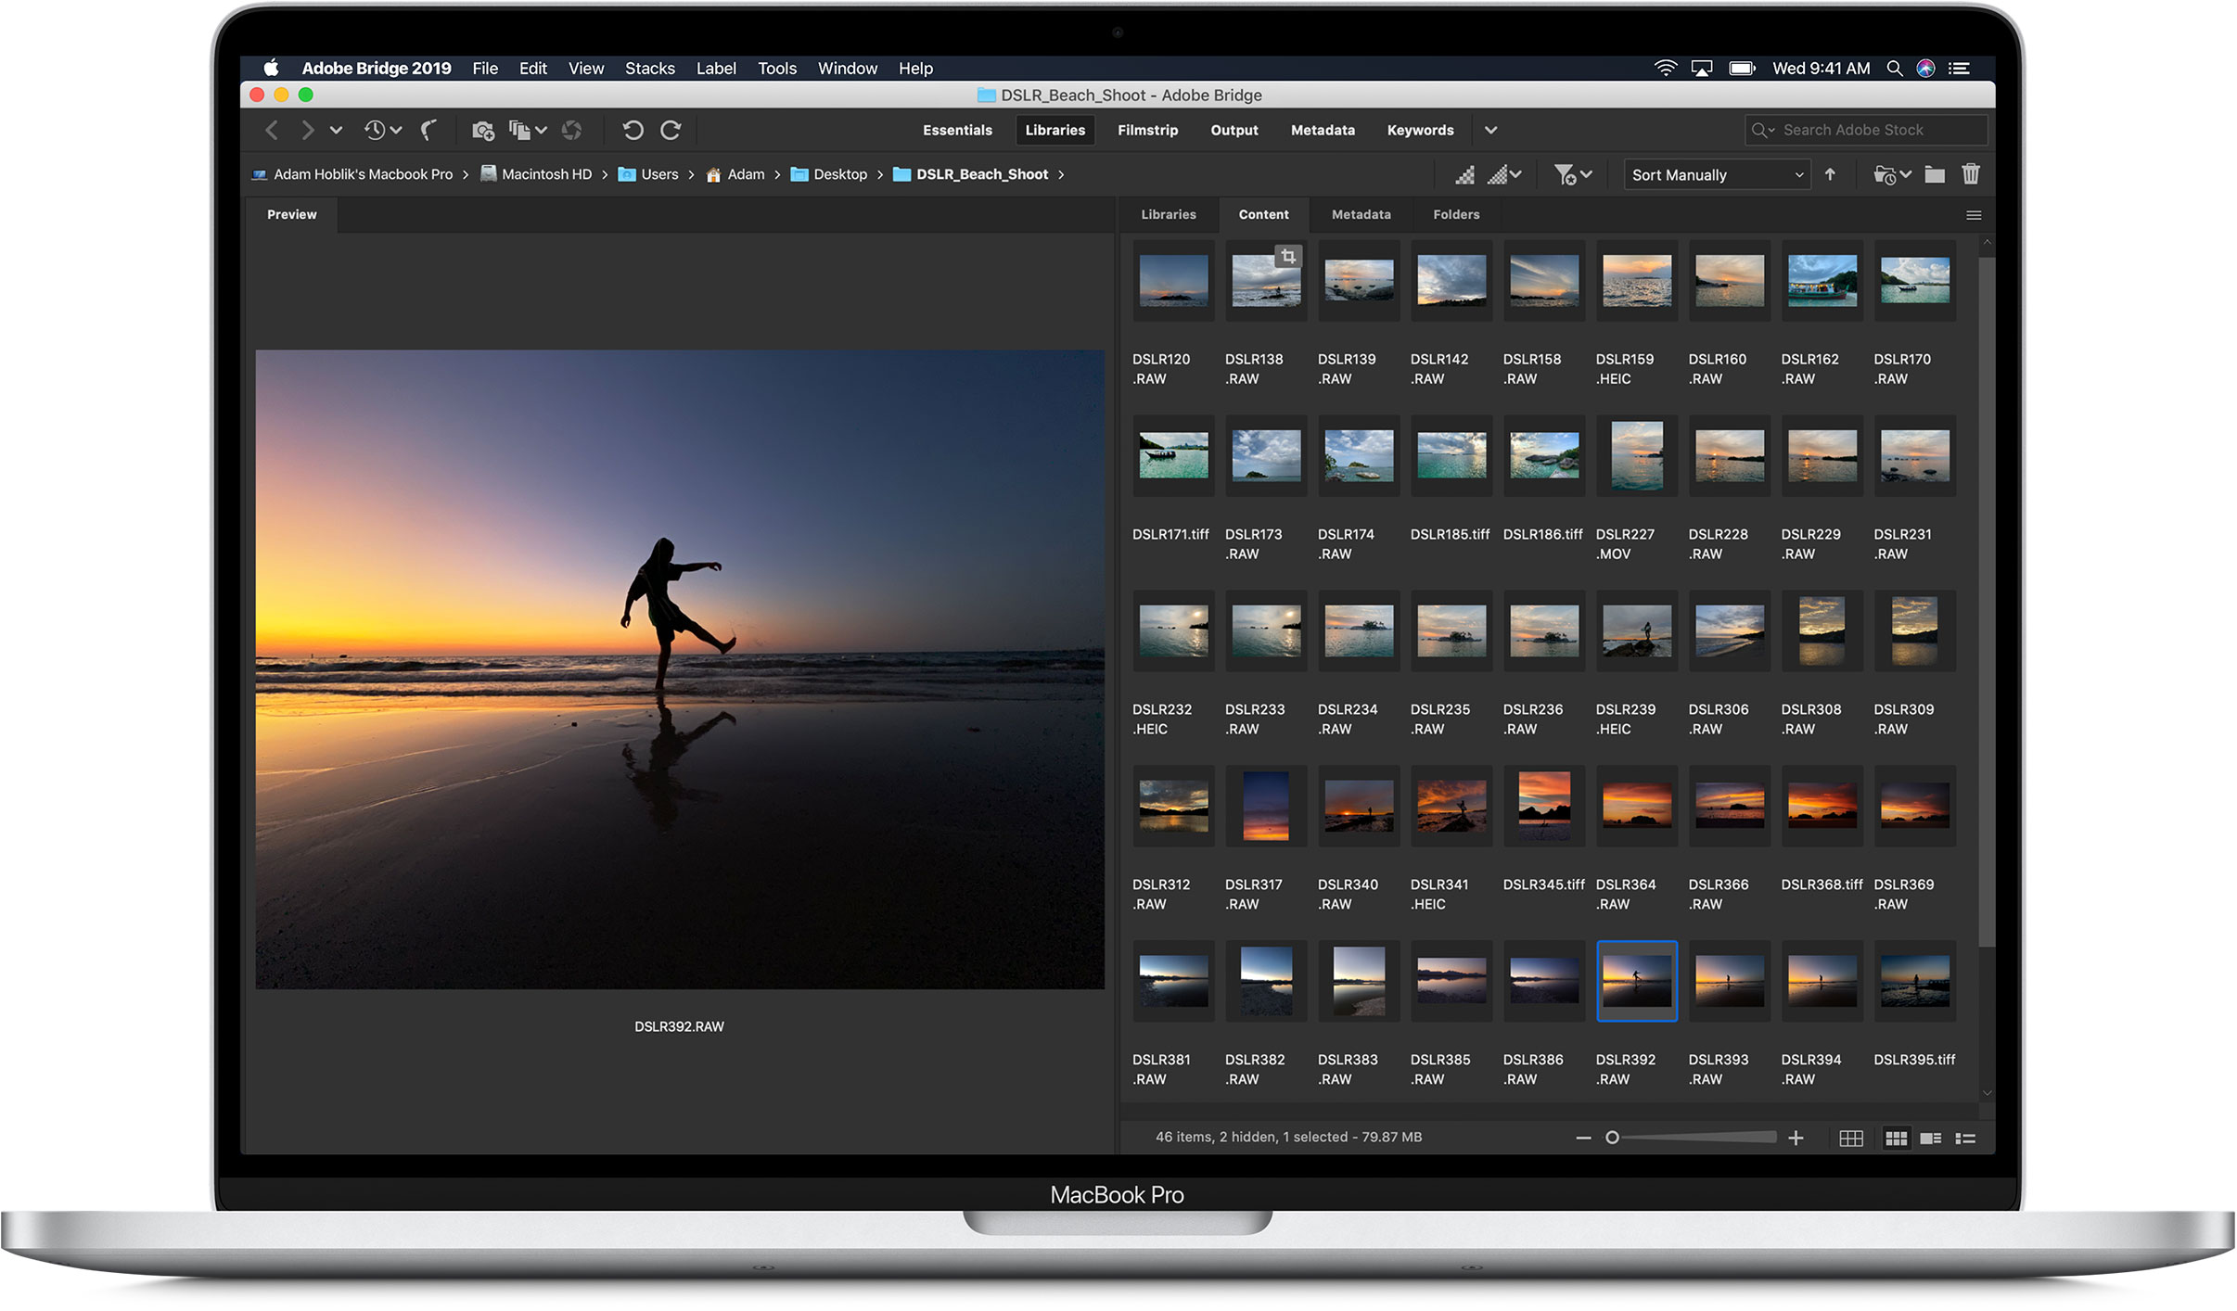Switch to list view mode

tap(1965, 1138)
